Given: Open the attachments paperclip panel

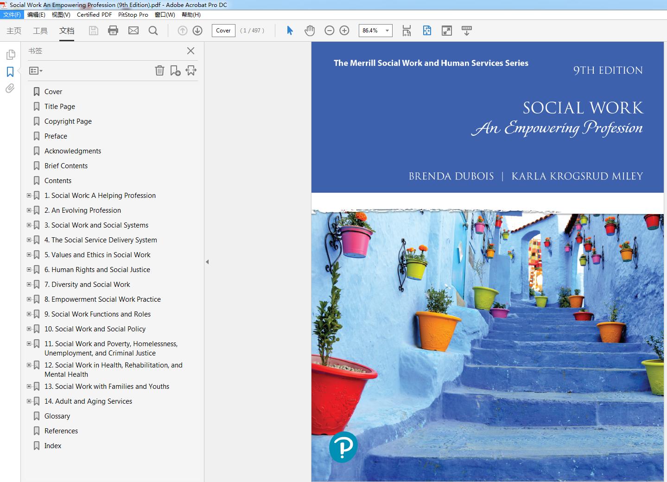Looking at the screenshot, I should pyautogui.click(x=10, y=89).
